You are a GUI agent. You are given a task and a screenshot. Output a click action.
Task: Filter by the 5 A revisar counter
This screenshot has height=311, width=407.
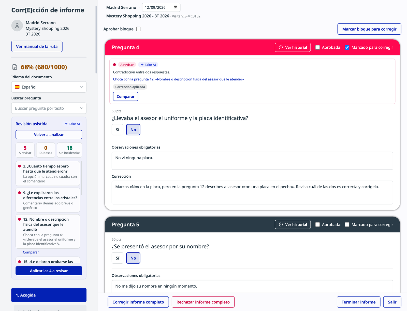pos(25,150)
